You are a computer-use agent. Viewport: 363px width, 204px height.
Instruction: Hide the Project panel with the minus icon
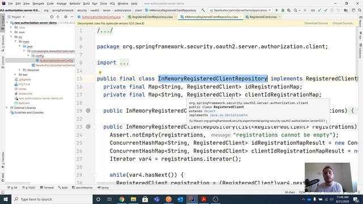[x=72, y=17]
